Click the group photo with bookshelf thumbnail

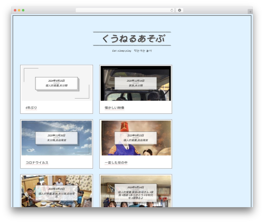click(x=136, y=191)
